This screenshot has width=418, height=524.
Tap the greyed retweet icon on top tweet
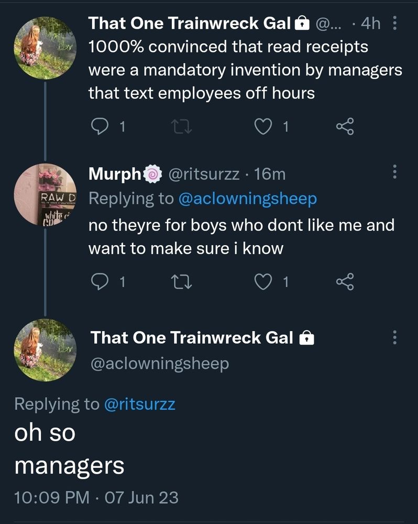(x=181, y=126)
